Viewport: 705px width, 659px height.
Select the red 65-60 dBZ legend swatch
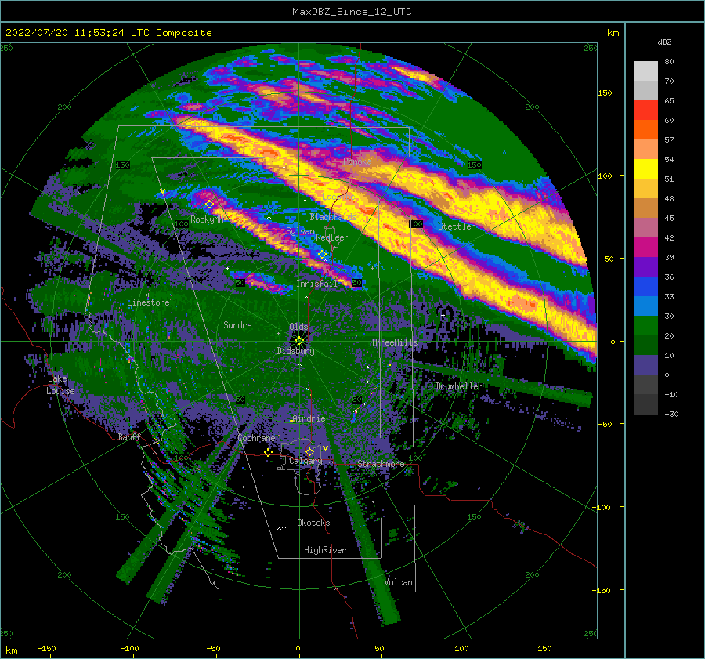(645, 110)
